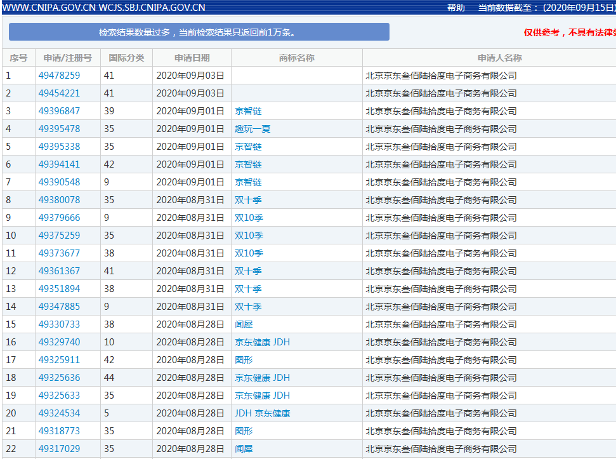Open application number 49373677
Screen dimensions: 616x459
(x=60, y=253)
